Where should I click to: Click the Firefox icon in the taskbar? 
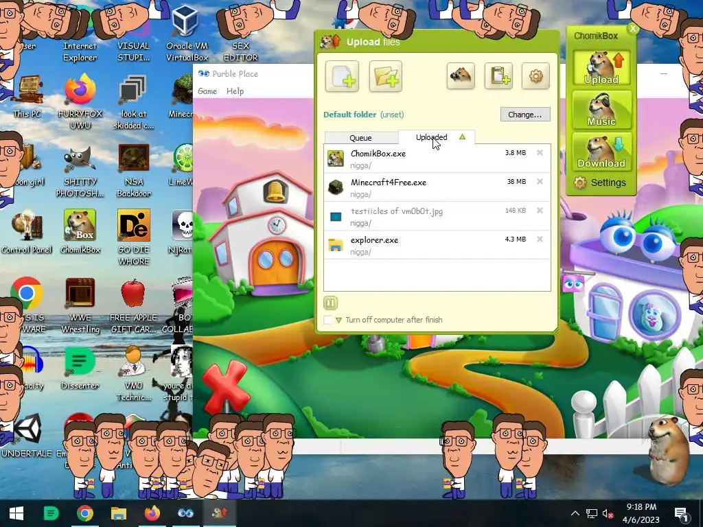click(x=152, y=513)
